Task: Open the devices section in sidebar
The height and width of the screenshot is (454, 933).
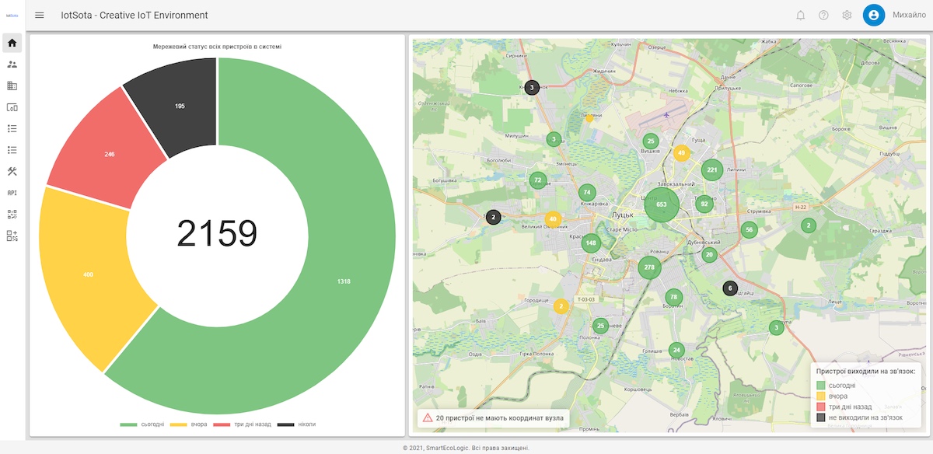Action: coord(12,107)
